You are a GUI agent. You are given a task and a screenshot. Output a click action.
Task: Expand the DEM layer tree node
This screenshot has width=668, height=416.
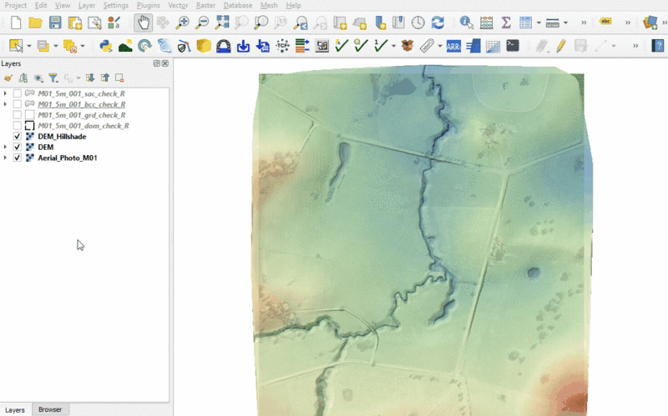pos(5,147)
